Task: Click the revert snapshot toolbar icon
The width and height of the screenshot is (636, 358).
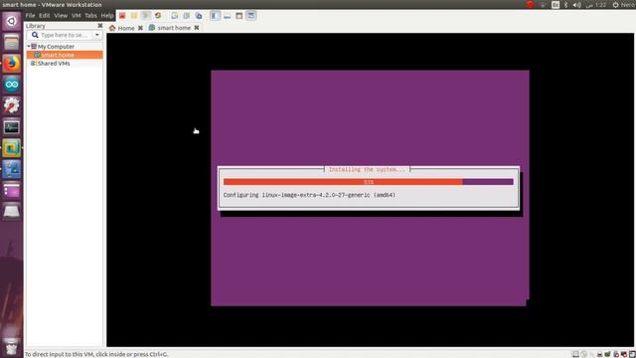Action: click(187, 16)
